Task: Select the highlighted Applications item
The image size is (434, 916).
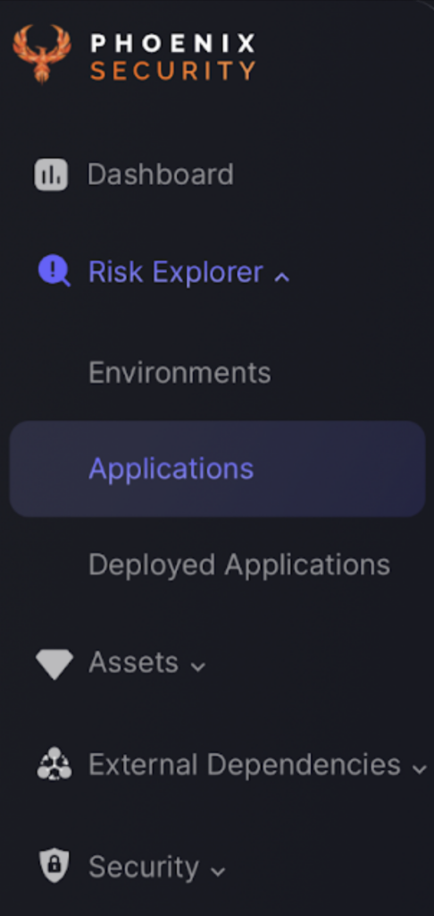Action: pyautogui.click(x=218, y=469)
